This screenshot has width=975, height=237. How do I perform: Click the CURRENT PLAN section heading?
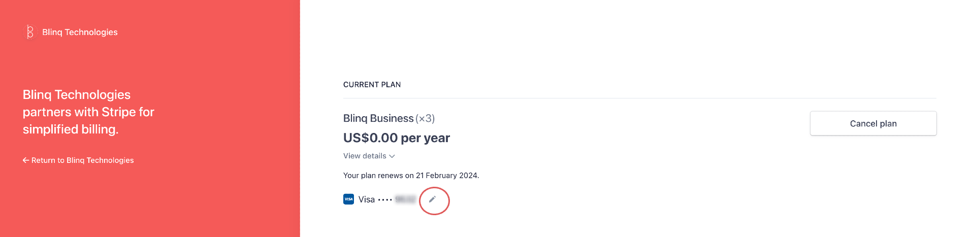372,85
